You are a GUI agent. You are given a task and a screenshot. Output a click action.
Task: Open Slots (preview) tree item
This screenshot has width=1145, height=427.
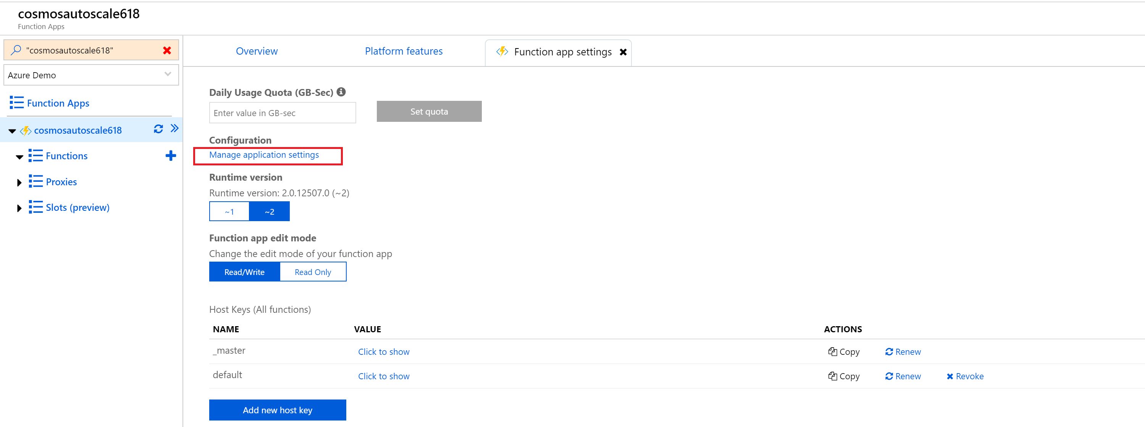click(x=78, y=208)
